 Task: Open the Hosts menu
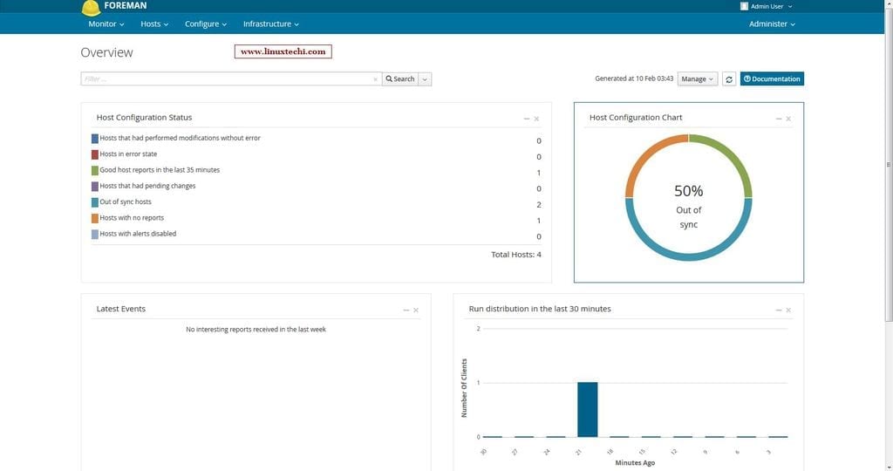pyautogui.click(x=154, y=24)
